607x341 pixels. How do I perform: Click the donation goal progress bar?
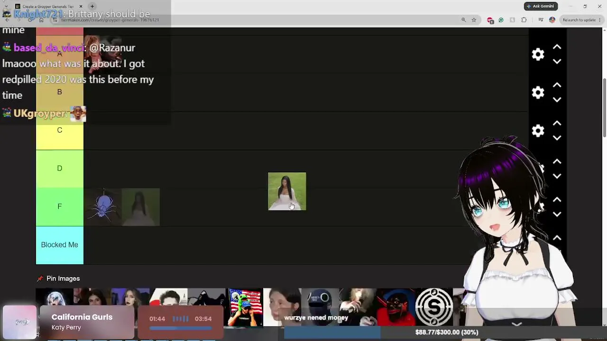(446, 332)
